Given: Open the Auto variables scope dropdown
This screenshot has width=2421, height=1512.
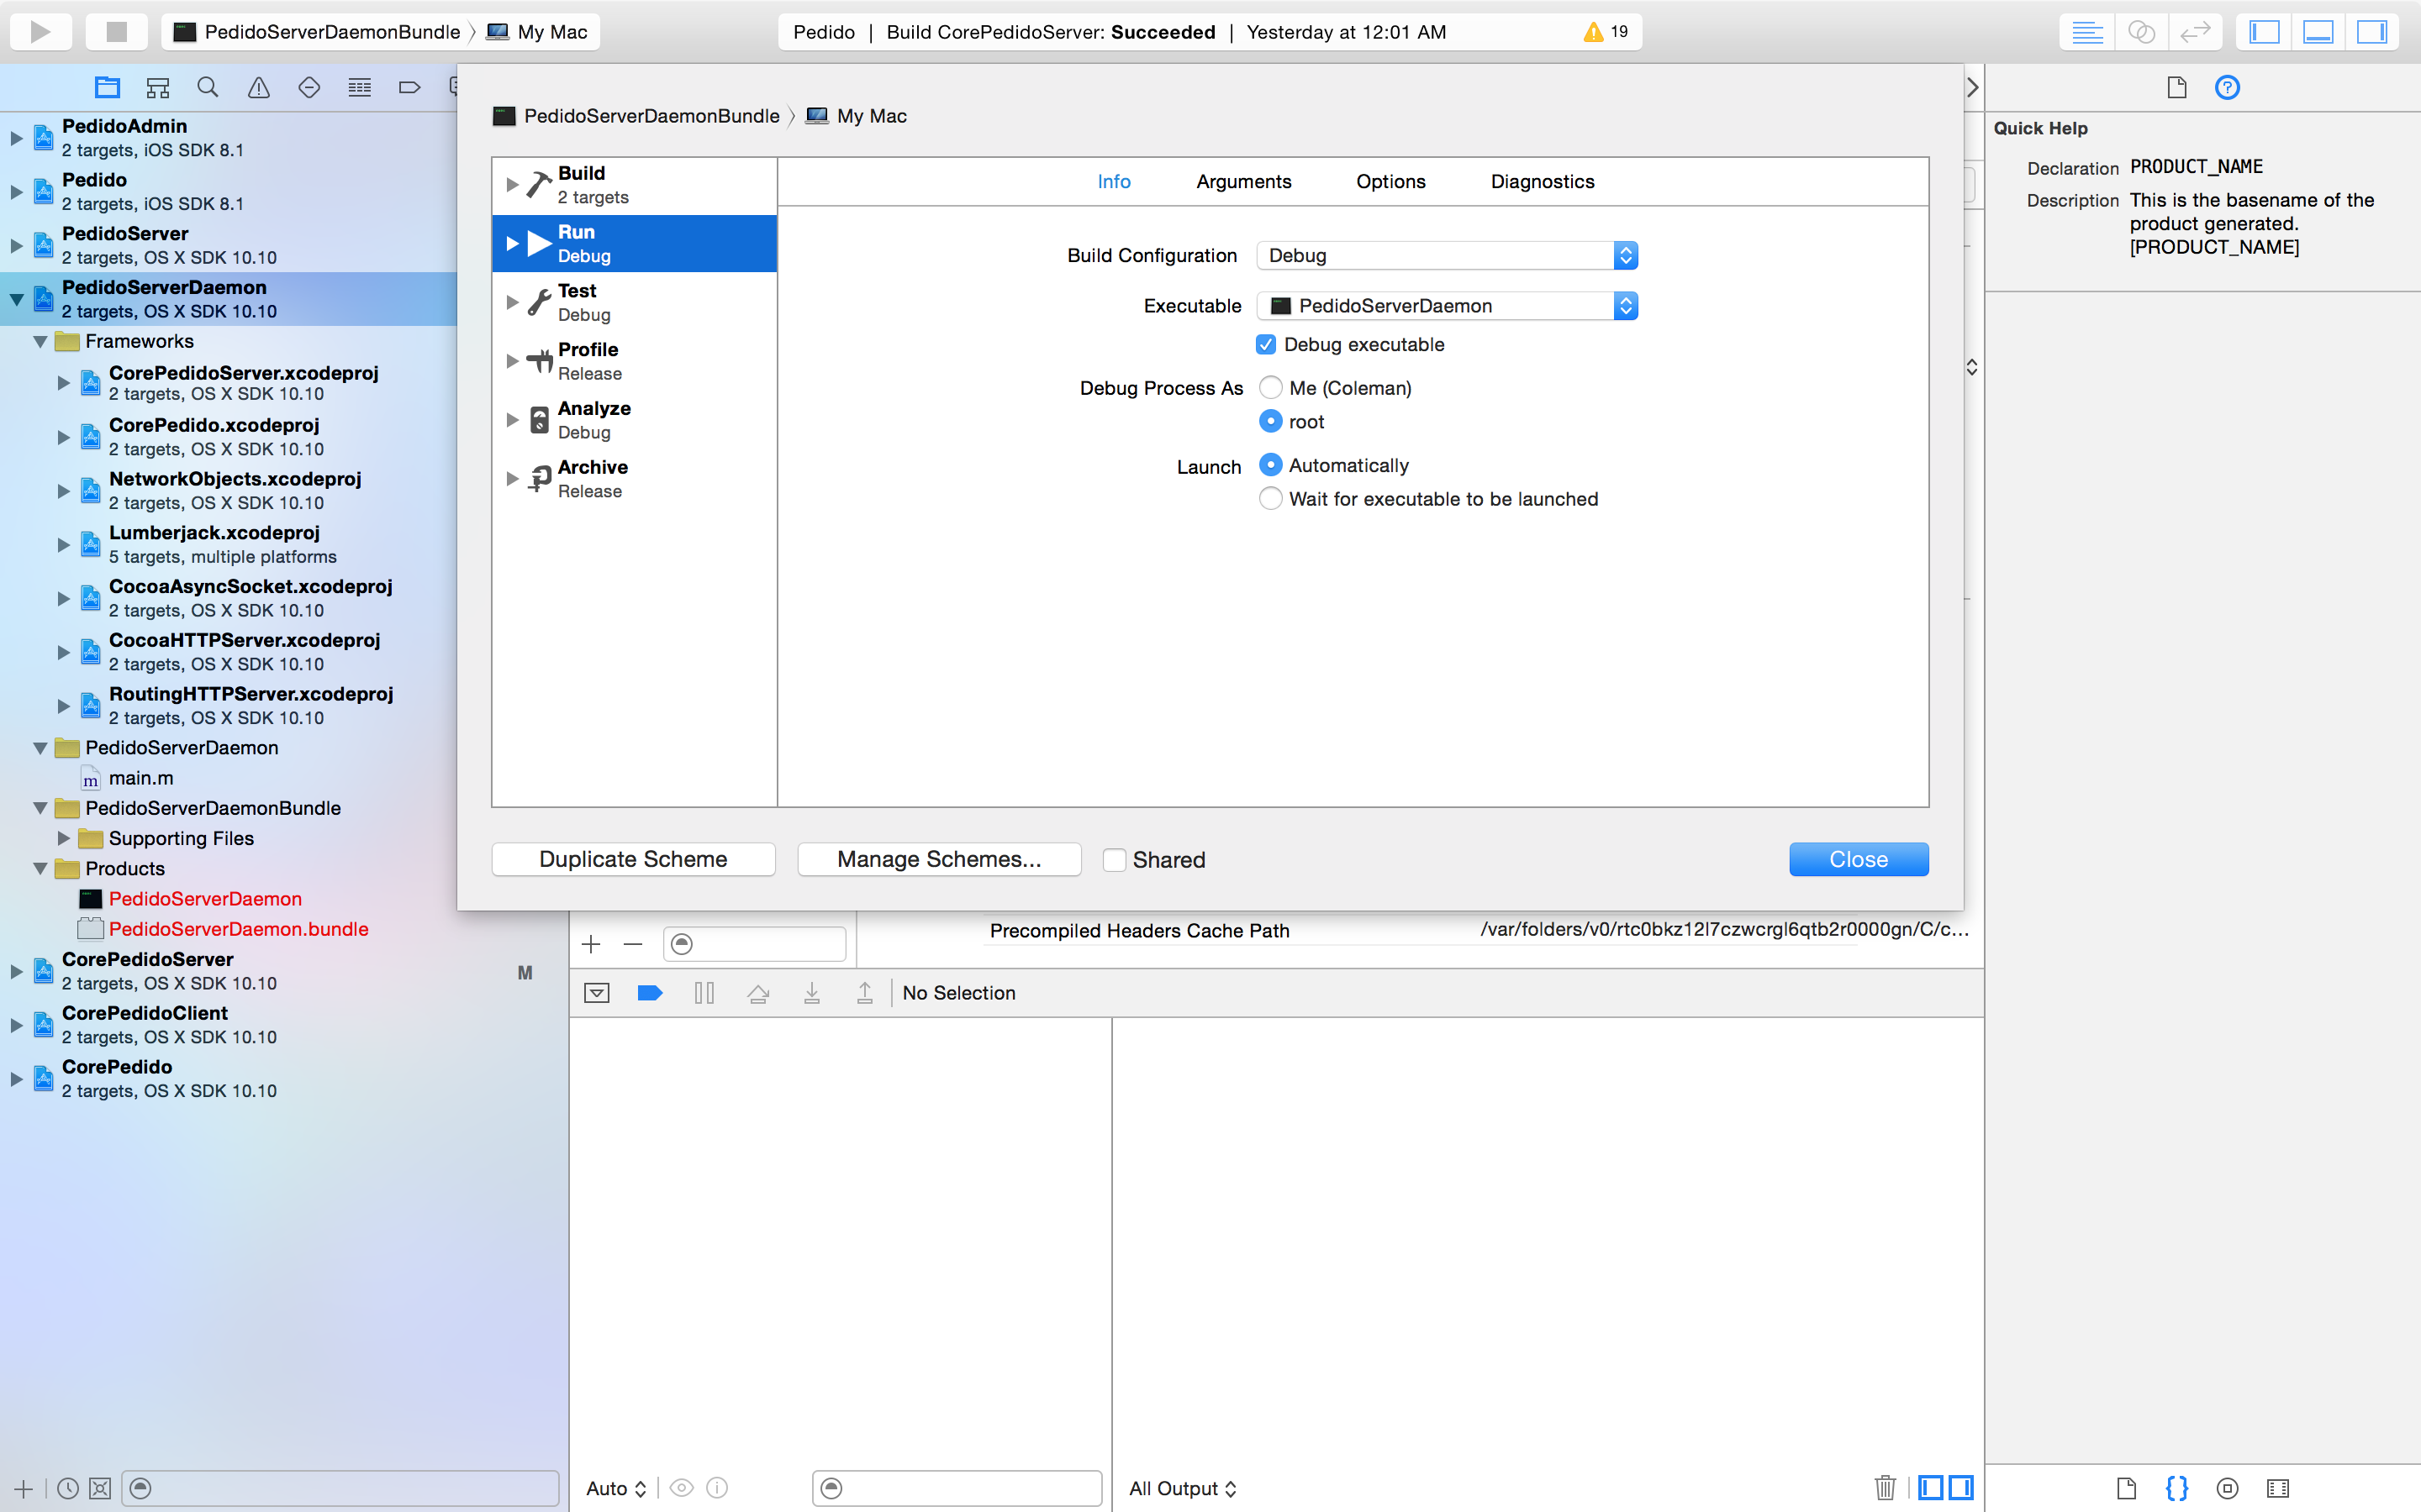Looking at the screenshot, I should [616, 1488].
